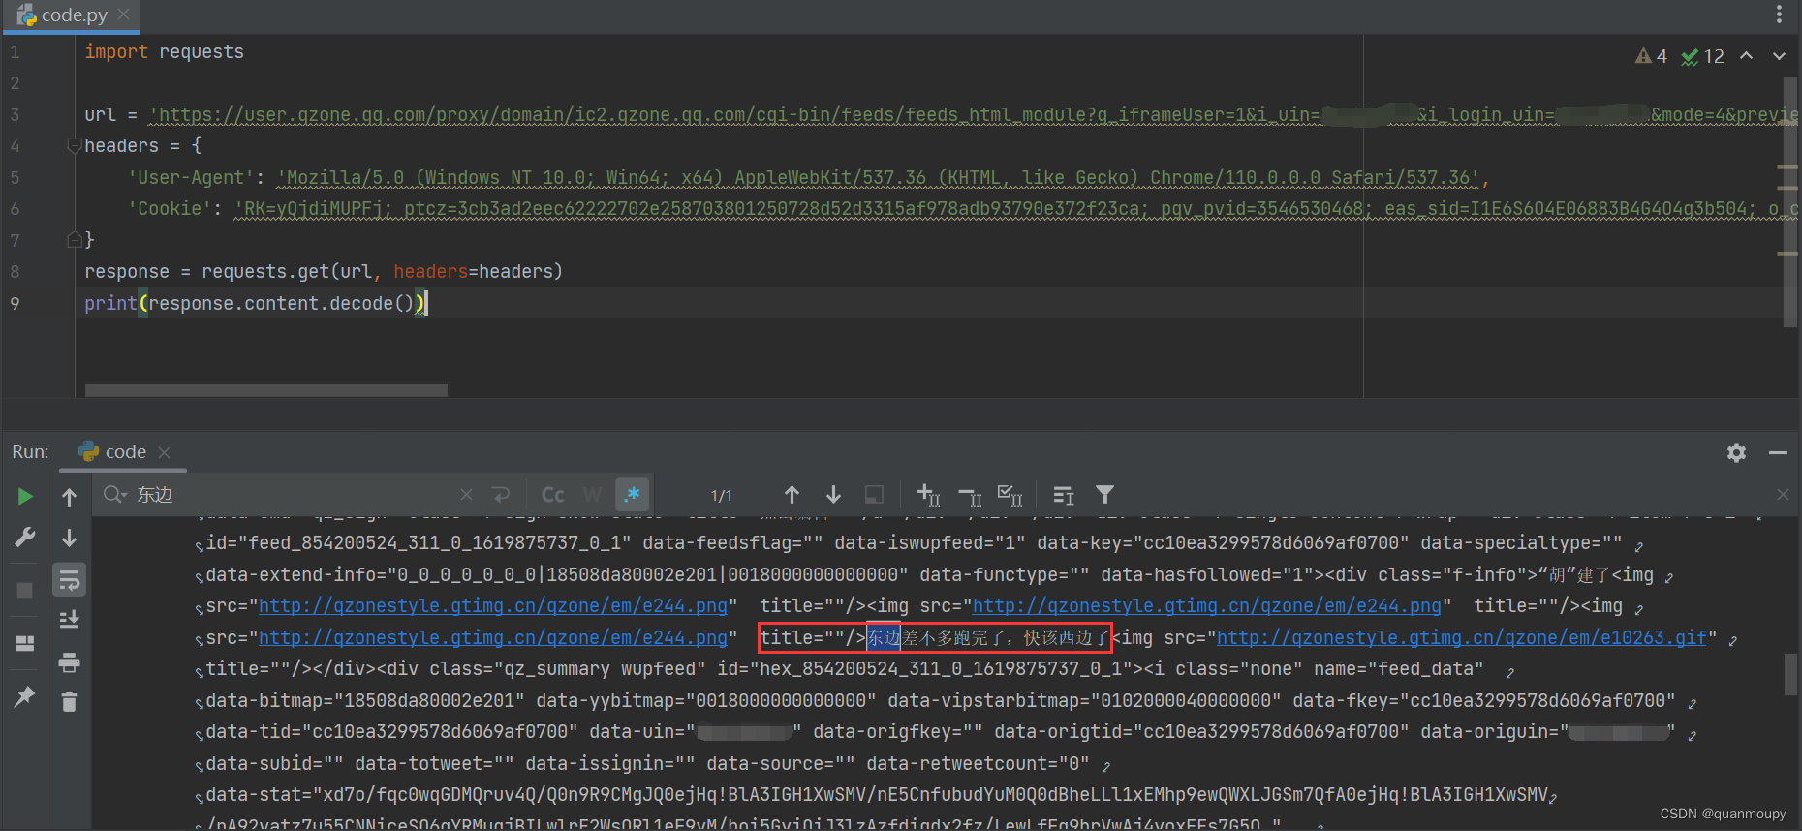The width and height of the screenshot is (1802, 831).
Task: Open in Find window icon
Action: 1064,495
